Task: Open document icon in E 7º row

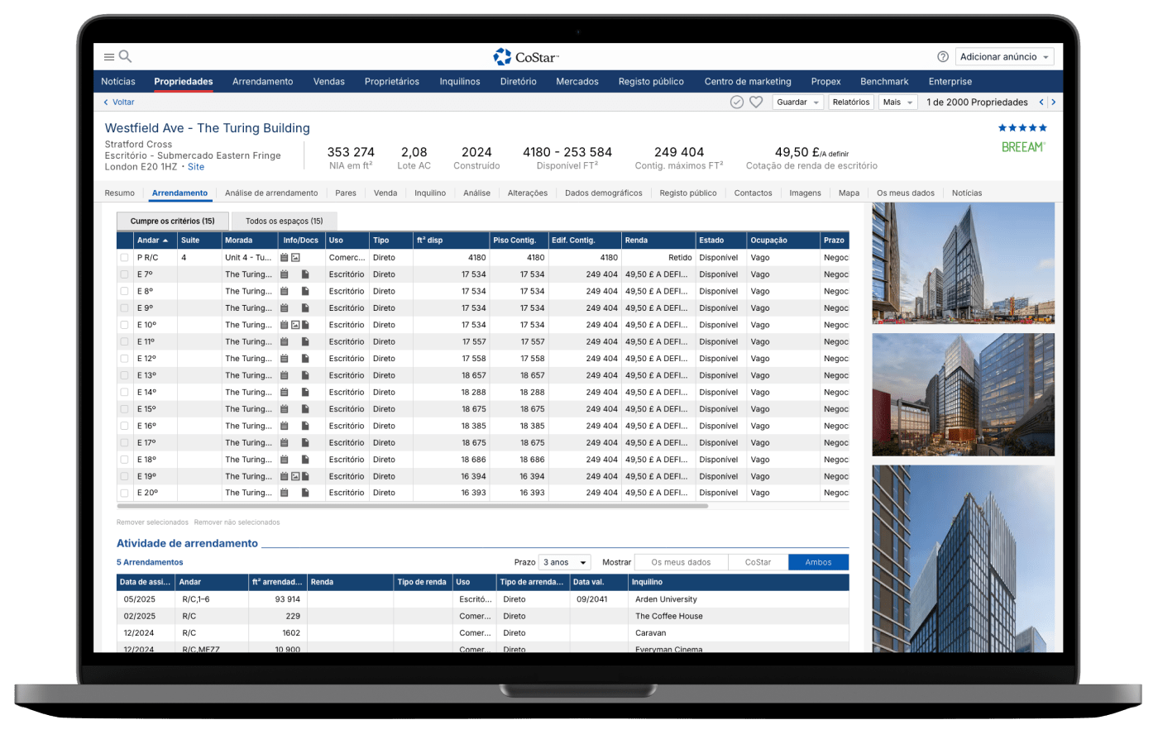Action: click(x=305, y=274)
